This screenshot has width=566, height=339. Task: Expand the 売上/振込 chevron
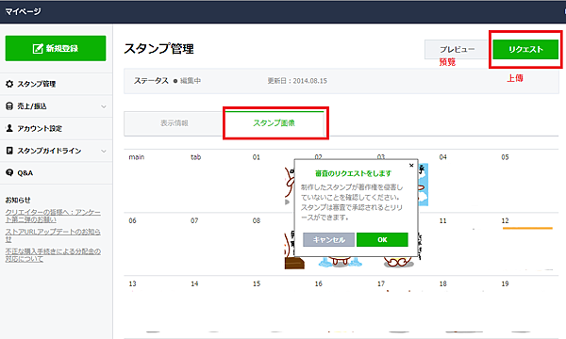click(x=104, y=106)
